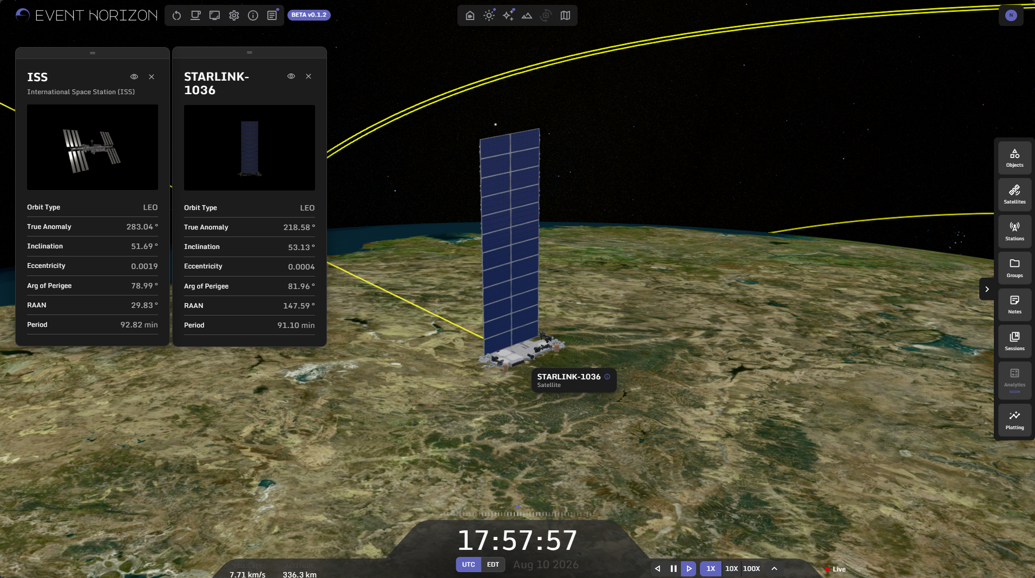Open settings via the gear icon
1035x578 pixels.
point(234,16)
